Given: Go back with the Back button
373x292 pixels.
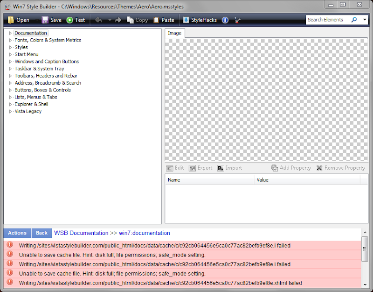Looking at the screenshot, I should [41, 233].
